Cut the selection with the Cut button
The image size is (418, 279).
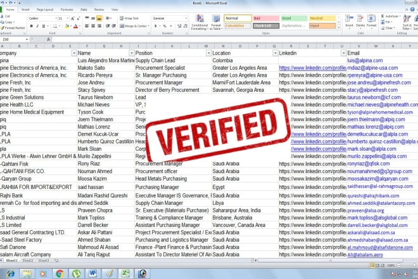tap(5, 16)
